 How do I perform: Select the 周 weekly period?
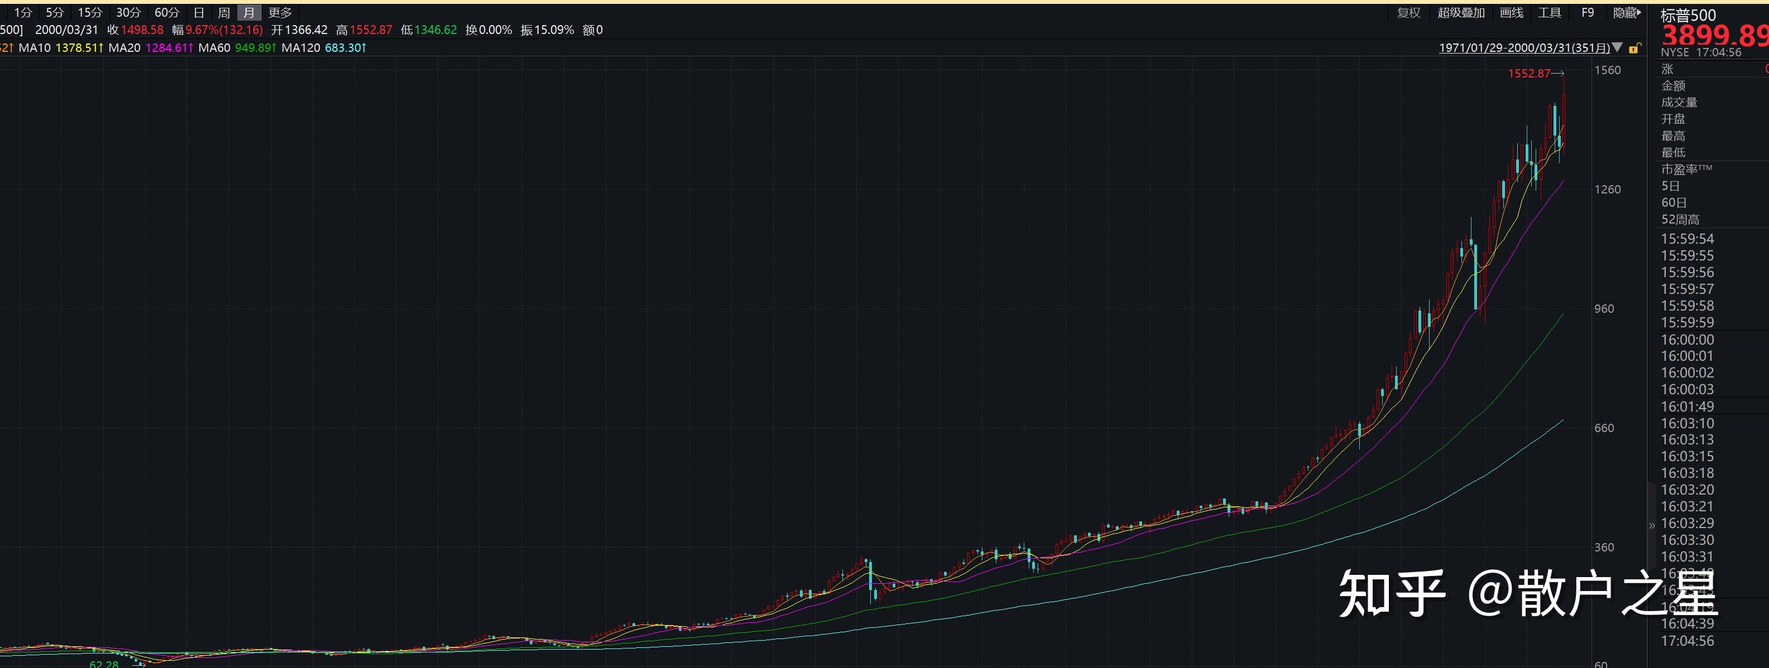223,12
